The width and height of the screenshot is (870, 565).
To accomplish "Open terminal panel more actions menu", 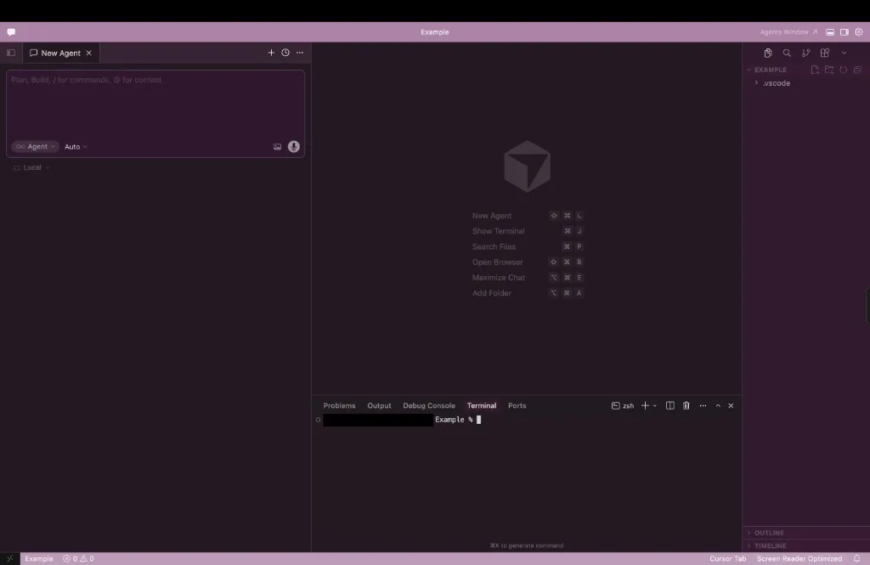I will 703,406.
